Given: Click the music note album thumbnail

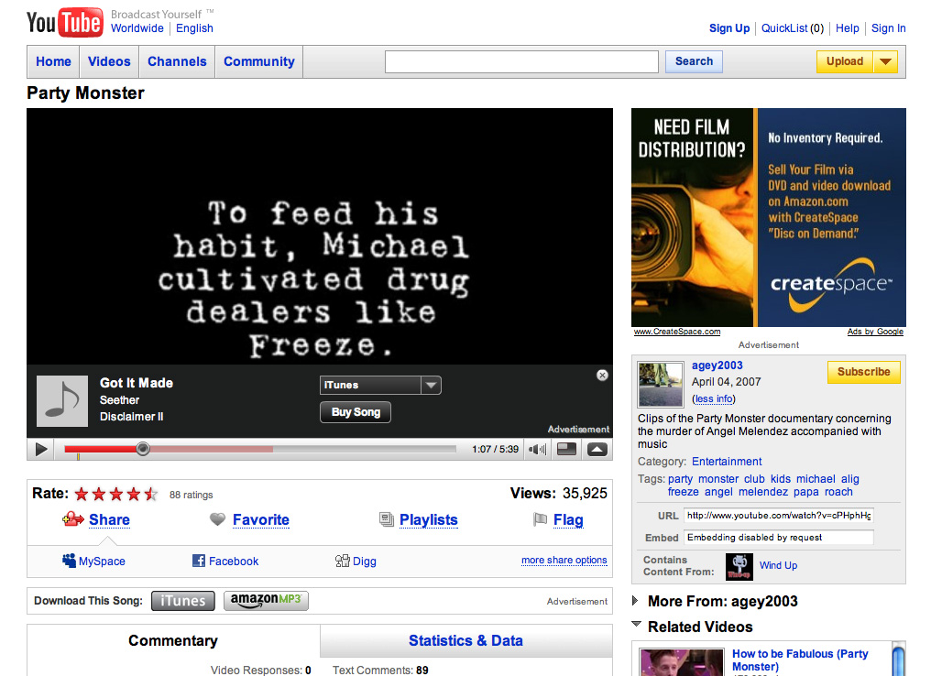Looking at the screenshot, I should pos(62,400).
